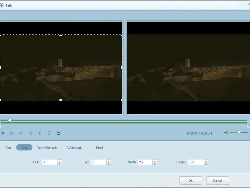Click the playback seek bar handle
This screenshot has height=188, width=250.
tap(10, 120)
